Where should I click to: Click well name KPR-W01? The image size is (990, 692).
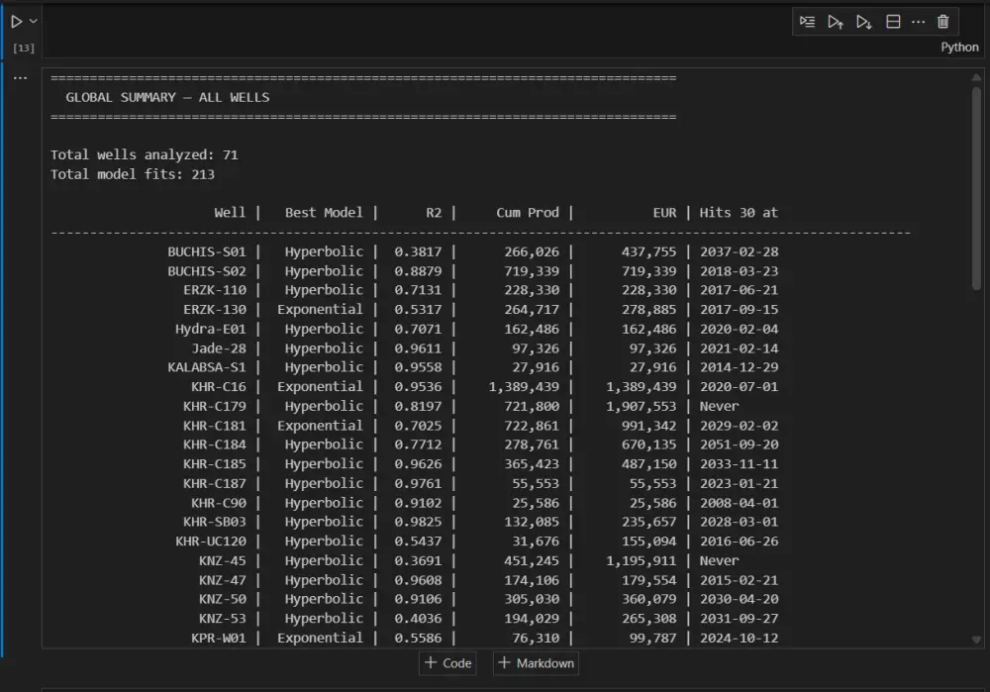click(219, 639)
